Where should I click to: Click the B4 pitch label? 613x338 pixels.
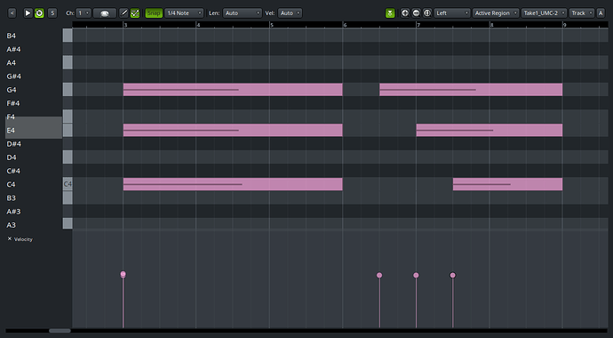(x=11, y=36)
